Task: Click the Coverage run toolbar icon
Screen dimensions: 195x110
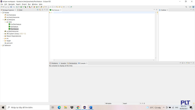Action: pyautogui.click(x=25, y=7)
